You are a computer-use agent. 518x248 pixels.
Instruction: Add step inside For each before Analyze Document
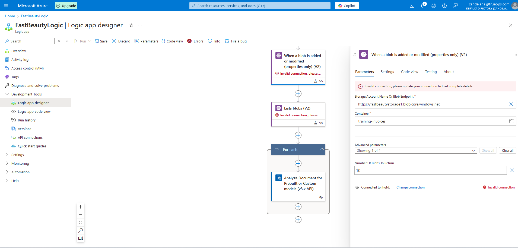click(298, 163)
